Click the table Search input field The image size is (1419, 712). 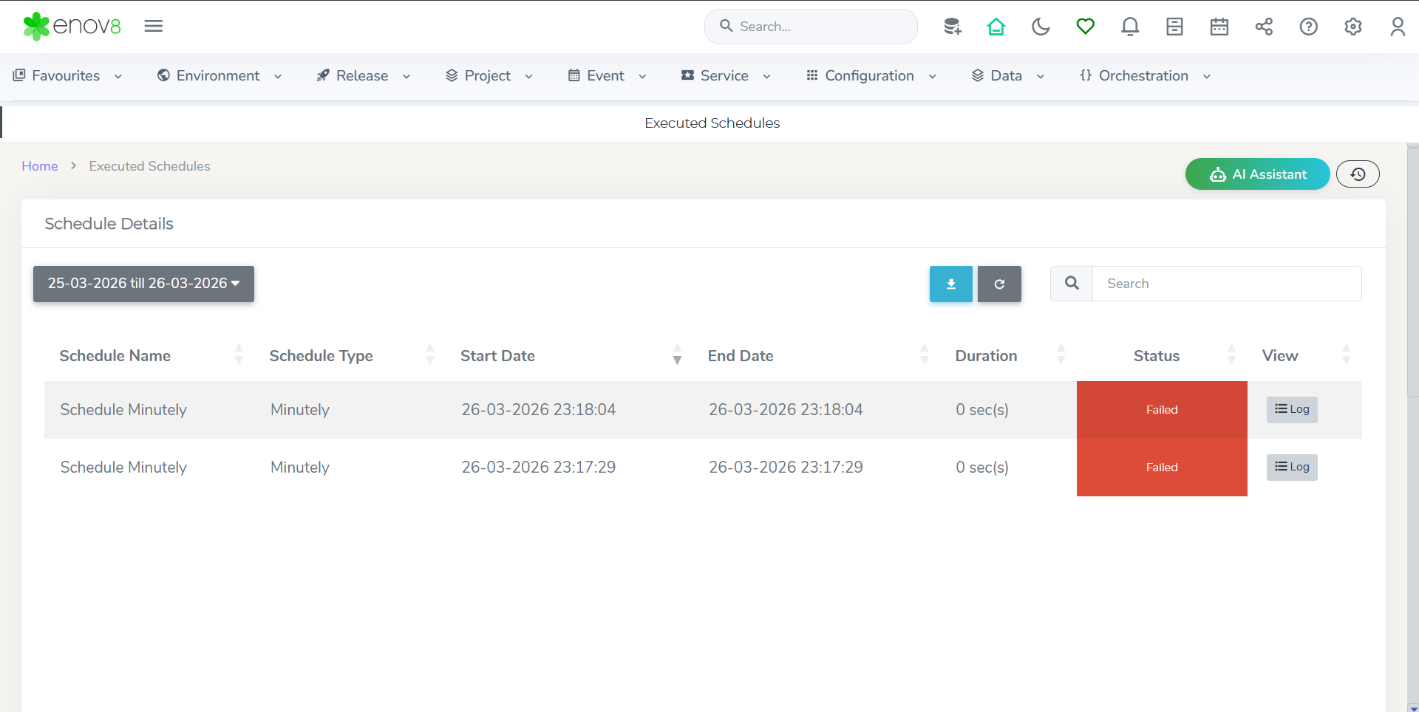pos(1227,284)
